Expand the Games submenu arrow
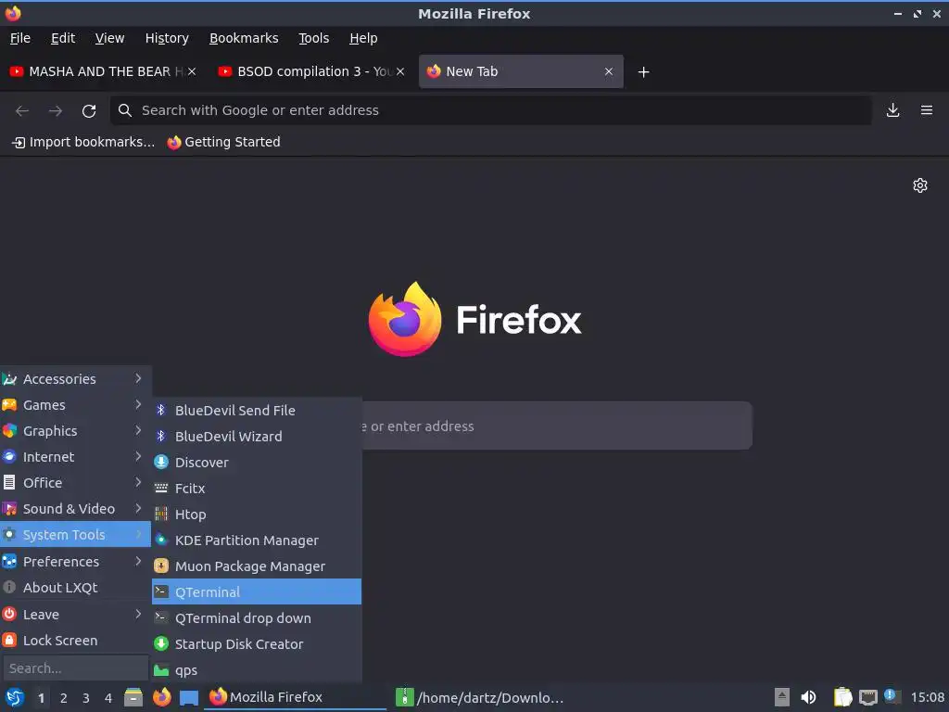The height and width of the screenshot is (712, 949). [x=138, y=404]
